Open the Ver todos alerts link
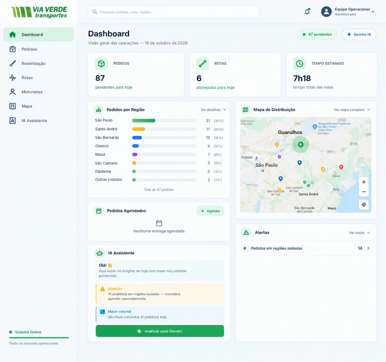 tap(359, 233)
